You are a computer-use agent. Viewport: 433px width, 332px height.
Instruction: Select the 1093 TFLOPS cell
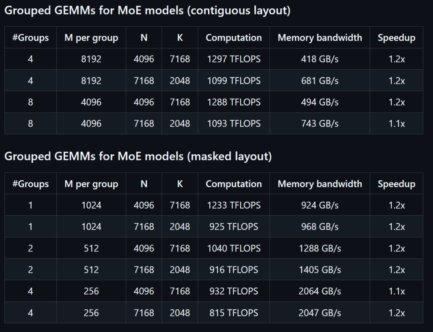[x=234, y=123]
